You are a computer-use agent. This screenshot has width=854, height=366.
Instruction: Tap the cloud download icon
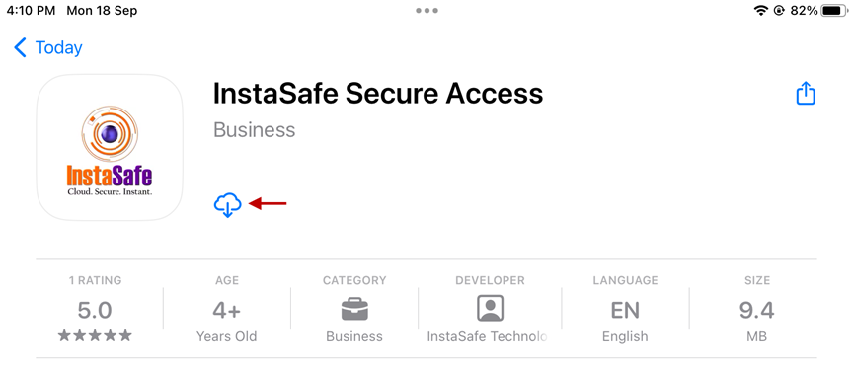228,204
